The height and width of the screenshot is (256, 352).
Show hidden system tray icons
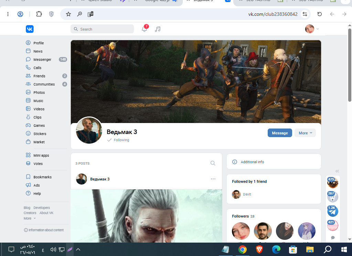[78, 249]
